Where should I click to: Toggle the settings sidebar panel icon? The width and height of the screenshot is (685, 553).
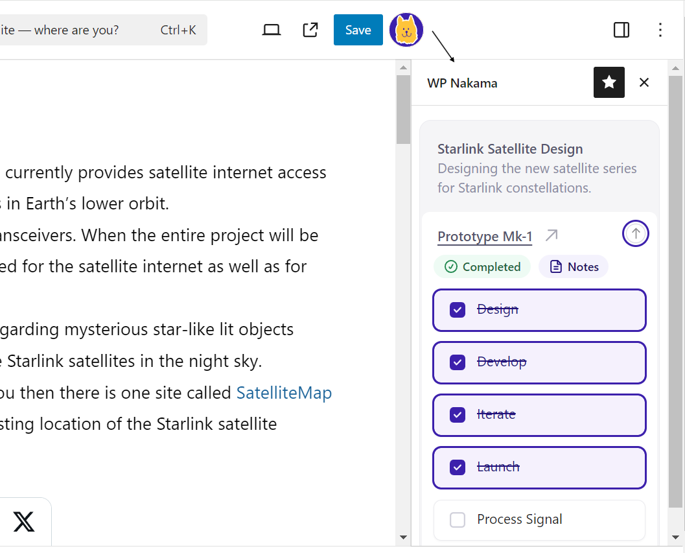[621, 30]
